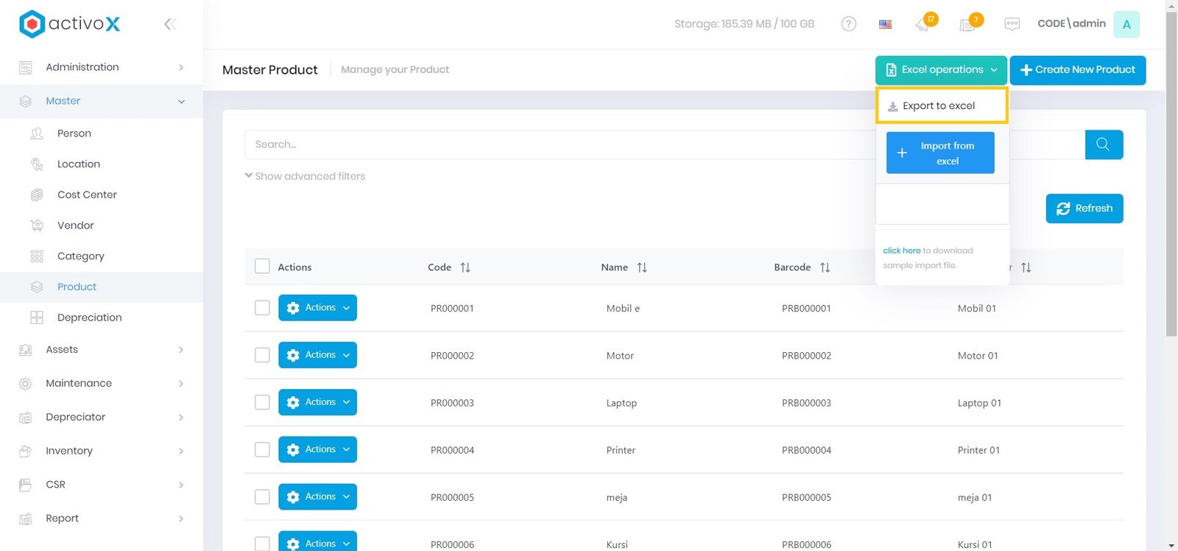The height and width of the screenshot is (551, 1178).
Task: Collapse the sidebar with double-chevron icon
Action: pos(169,24)
